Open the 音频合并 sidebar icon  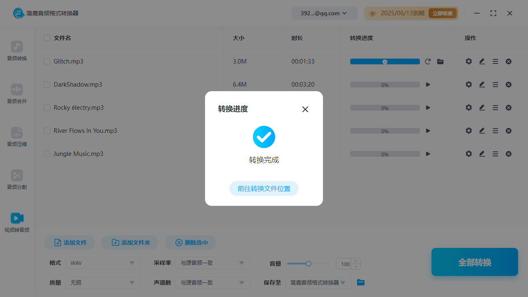(17, 90)
